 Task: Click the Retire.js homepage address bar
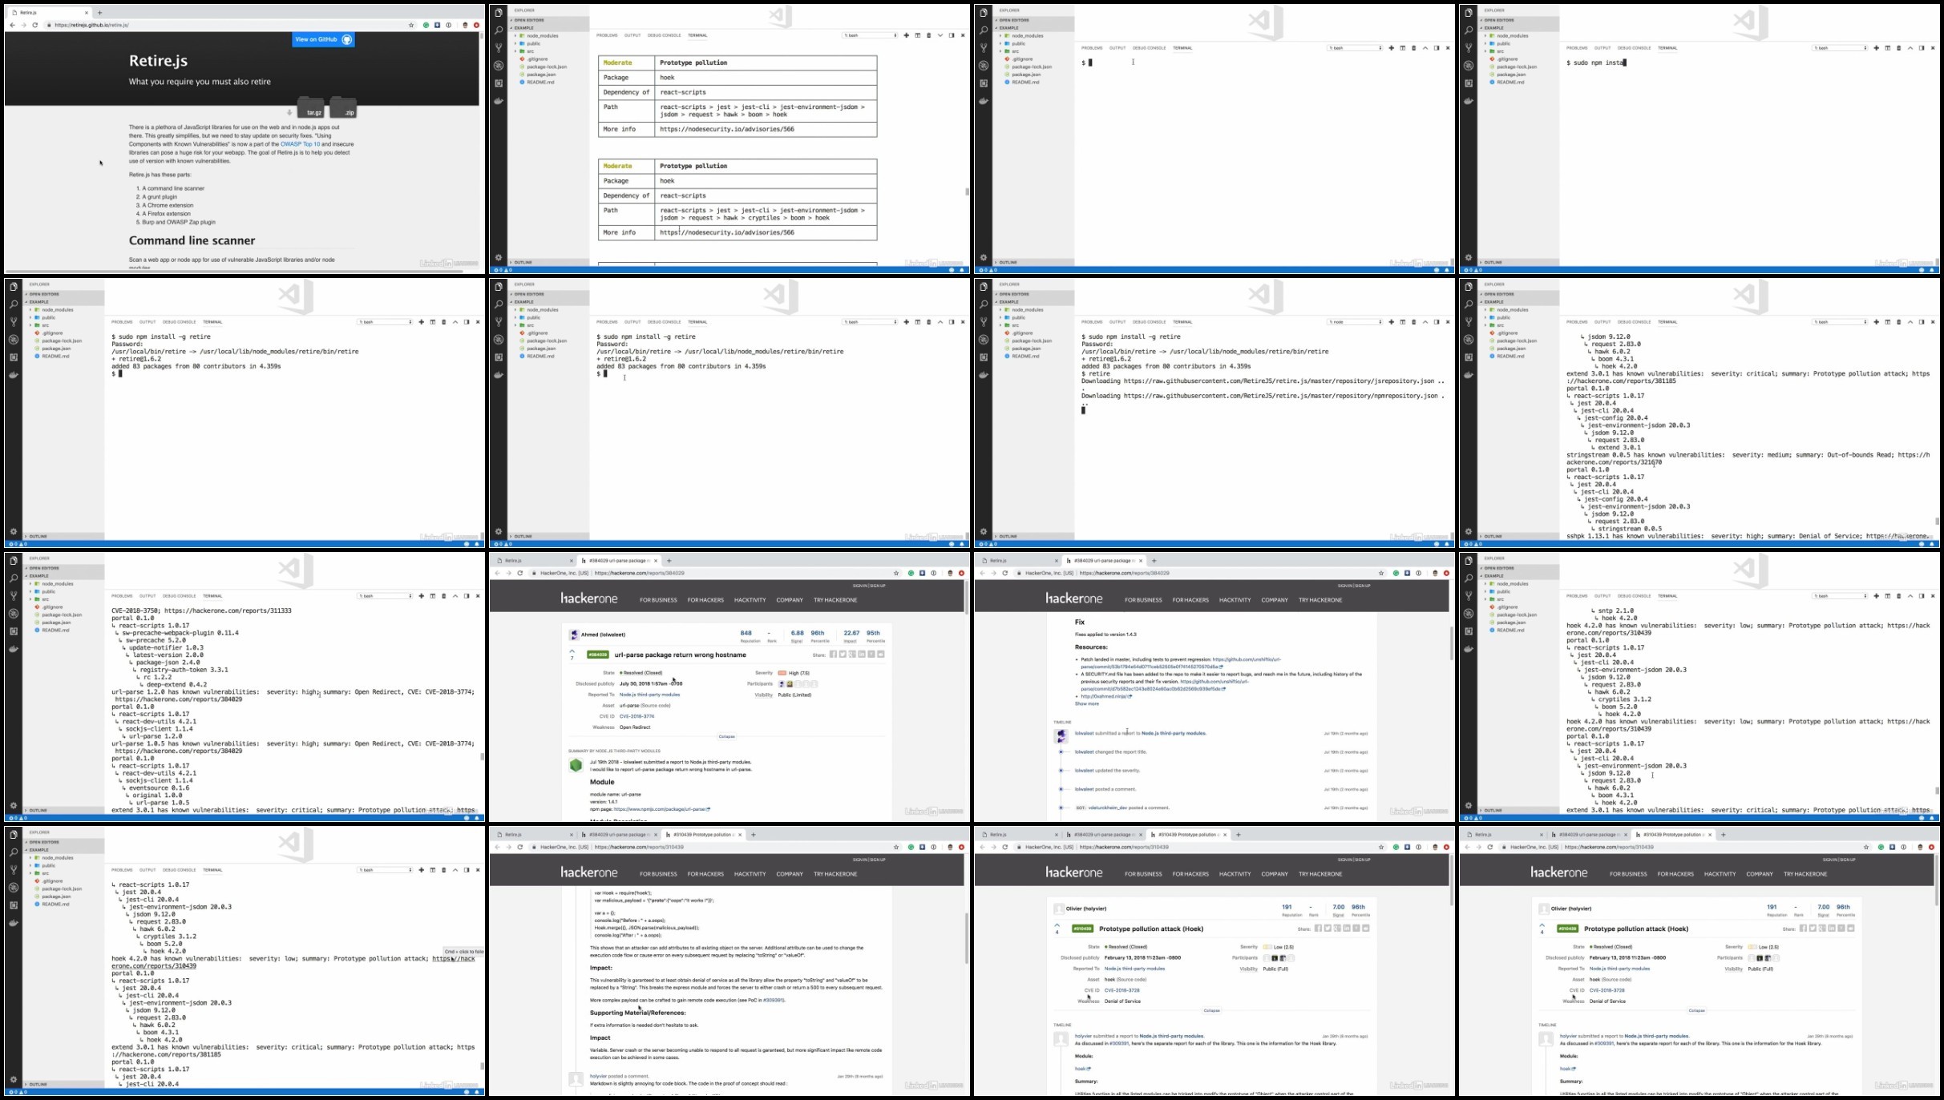point(228,25)
